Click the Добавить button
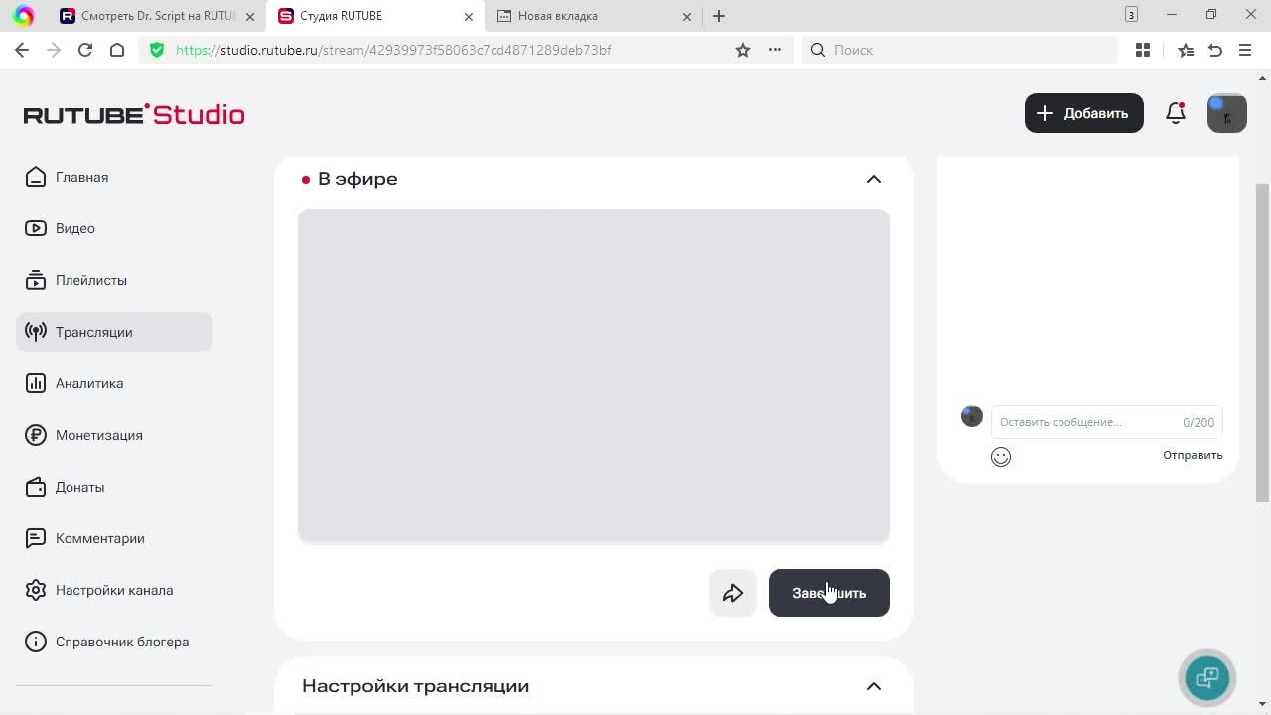Image resolution: width=1271 pixels, height=715 pixels. coord(1083,113)
